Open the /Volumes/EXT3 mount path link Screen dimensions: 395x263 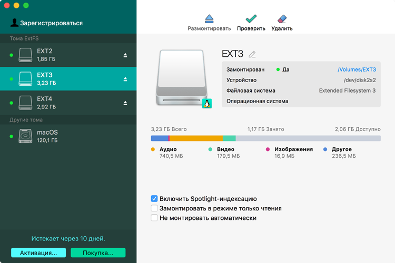click(x=356, y=69)
